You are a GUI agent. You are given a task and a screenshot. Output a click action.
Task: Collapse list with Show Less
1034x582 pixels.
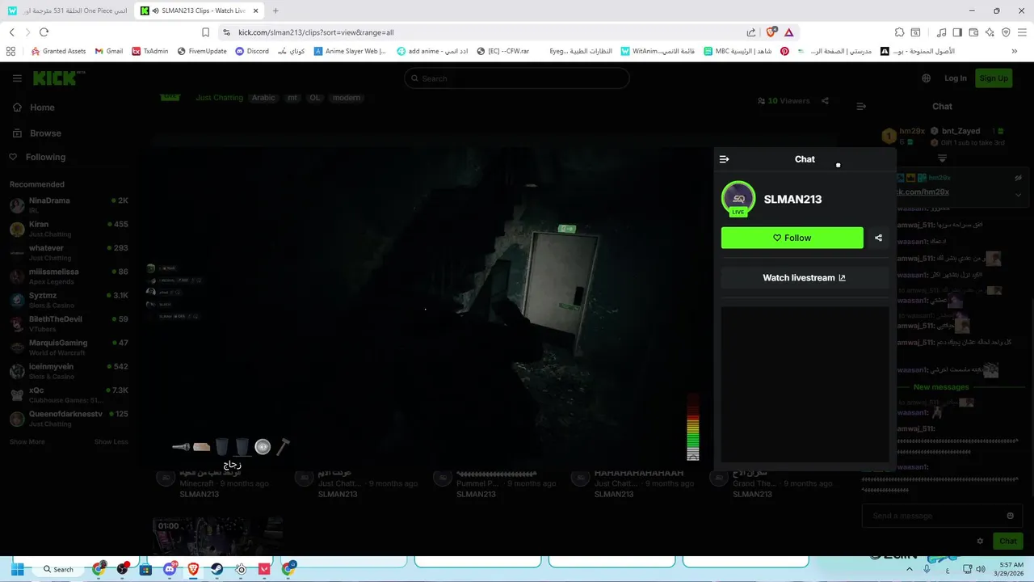(111, 442)
